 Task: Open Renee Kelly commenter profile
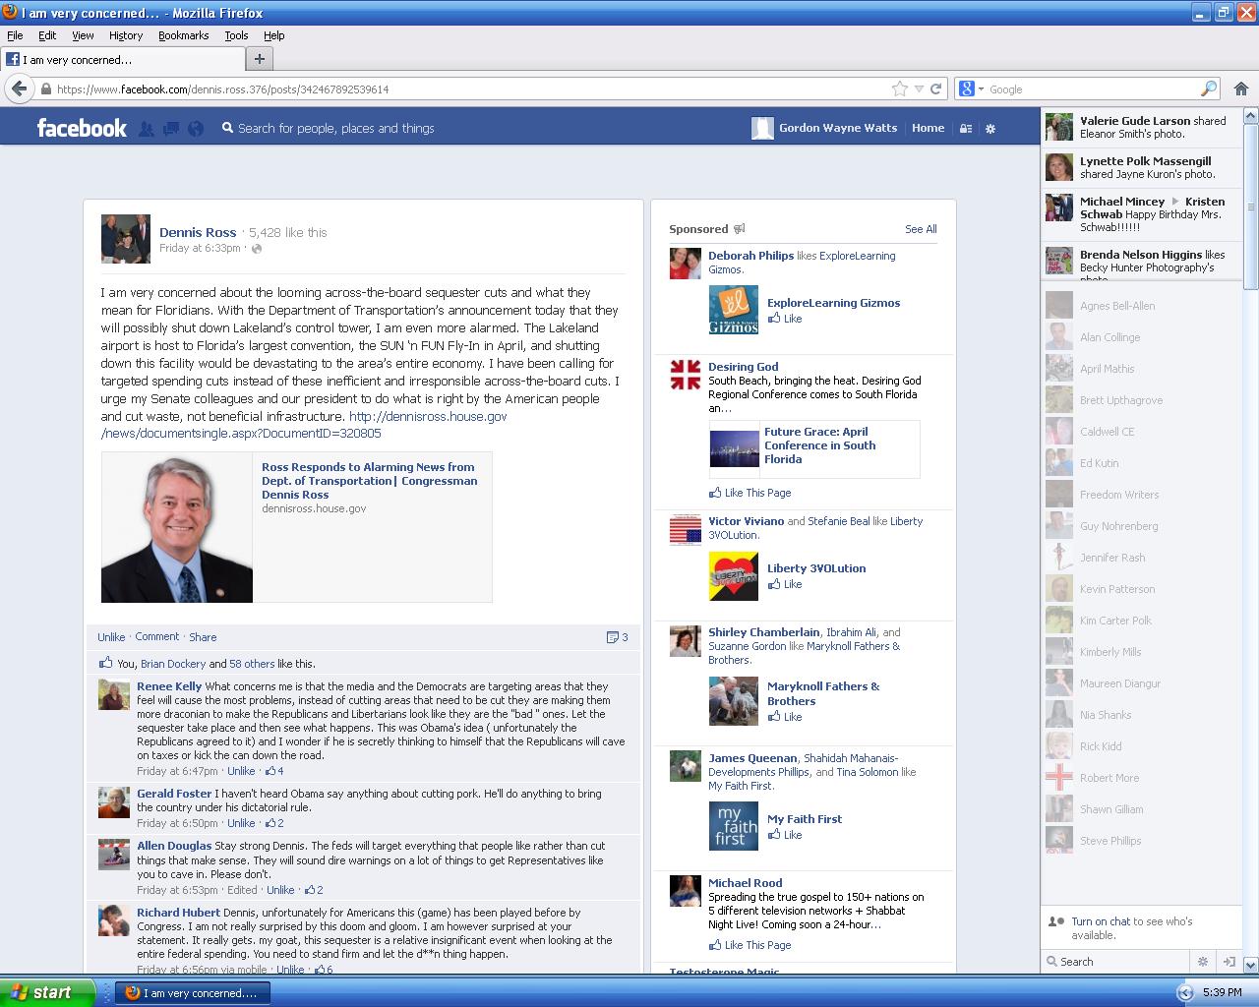point(169,686)
